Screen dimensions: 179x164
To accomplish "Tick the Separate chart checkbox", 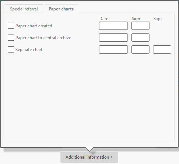I will 11,50.
